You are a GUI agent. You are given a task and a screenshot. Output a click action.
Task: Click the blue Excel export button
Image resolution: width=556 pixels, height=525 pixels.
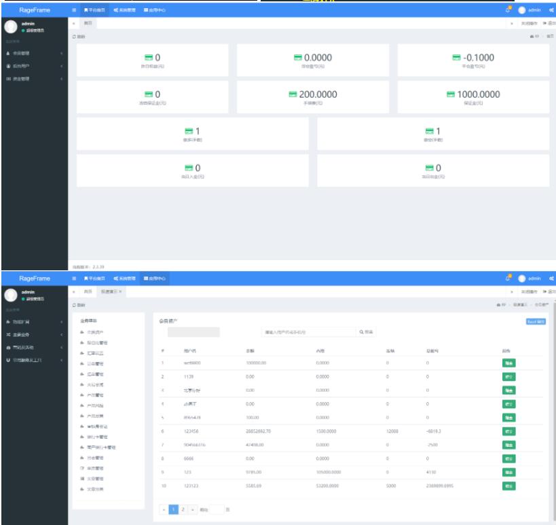pos(536,321)
